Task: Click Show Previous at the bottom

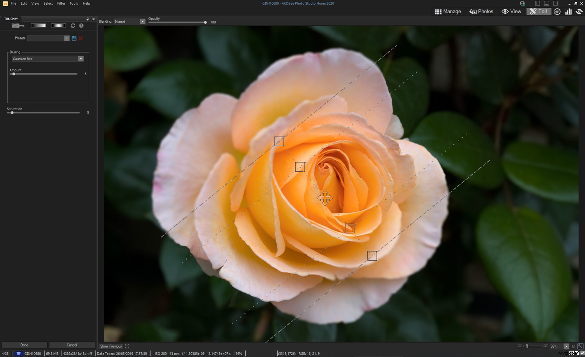Action: tap(110, 346)
